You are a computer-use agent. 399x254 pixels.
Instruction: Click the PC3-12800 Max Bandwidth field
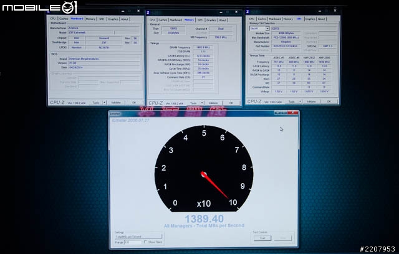[x=286, y=37]
